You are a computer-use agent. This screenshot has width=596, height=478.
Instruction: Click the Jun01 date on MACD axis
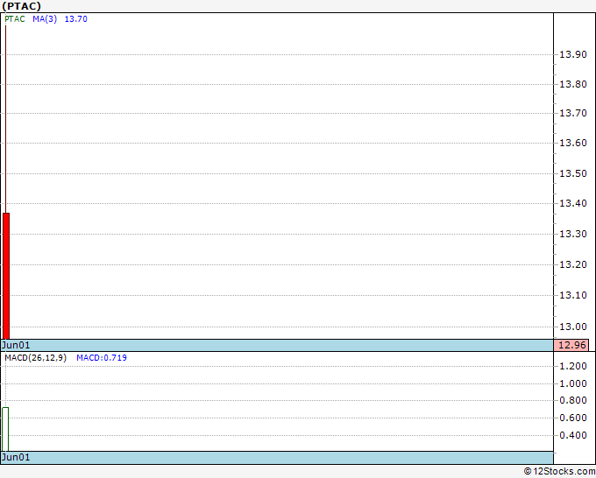coord(16,457)
